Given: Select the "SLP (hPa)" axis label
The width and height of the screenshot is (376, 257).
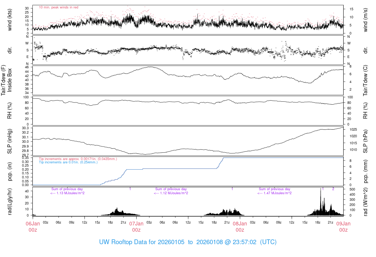Looking at the screenshot, I should click(x=365, y=141).
